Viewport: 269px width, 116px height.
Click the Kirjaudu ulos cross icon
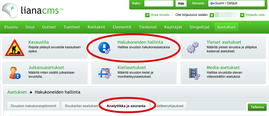[x=242, y=15]
